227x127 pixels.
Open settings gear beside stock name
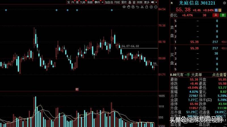pyautogui.click(x=224, y=3)
